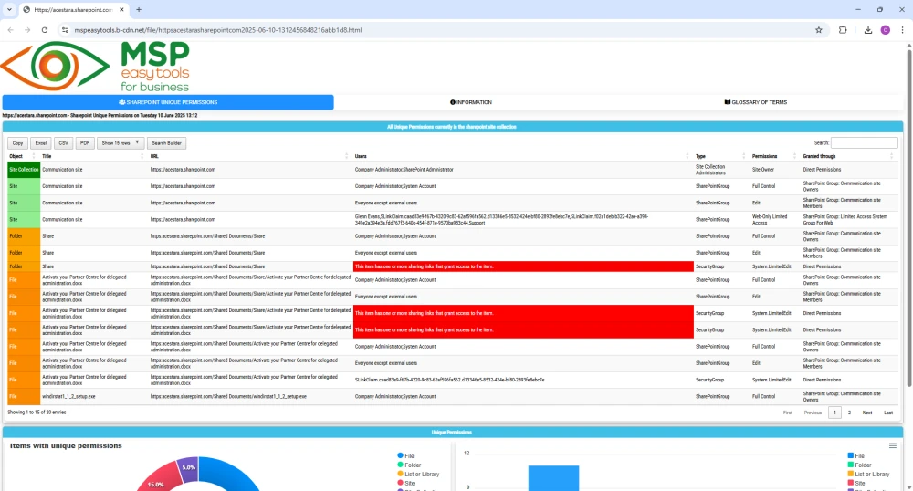Select pagination page 1
This screenshot has height=491, width=913.
(834, 413)
